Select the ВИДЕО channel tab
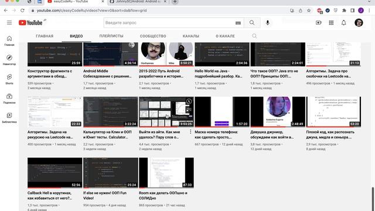Image resolution: width=375 pixels, height=211 pixels. coord(76,36)
